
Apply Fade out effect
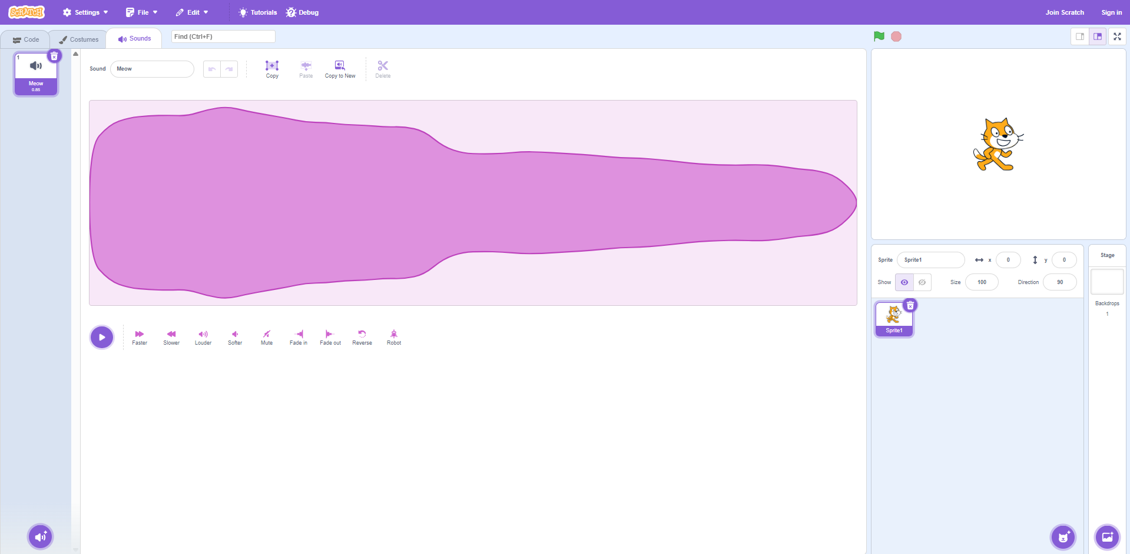(330, 337)
